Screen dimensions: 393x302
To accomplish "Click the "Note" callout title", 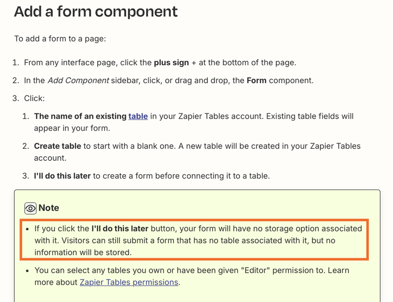I will click(49, 208).
